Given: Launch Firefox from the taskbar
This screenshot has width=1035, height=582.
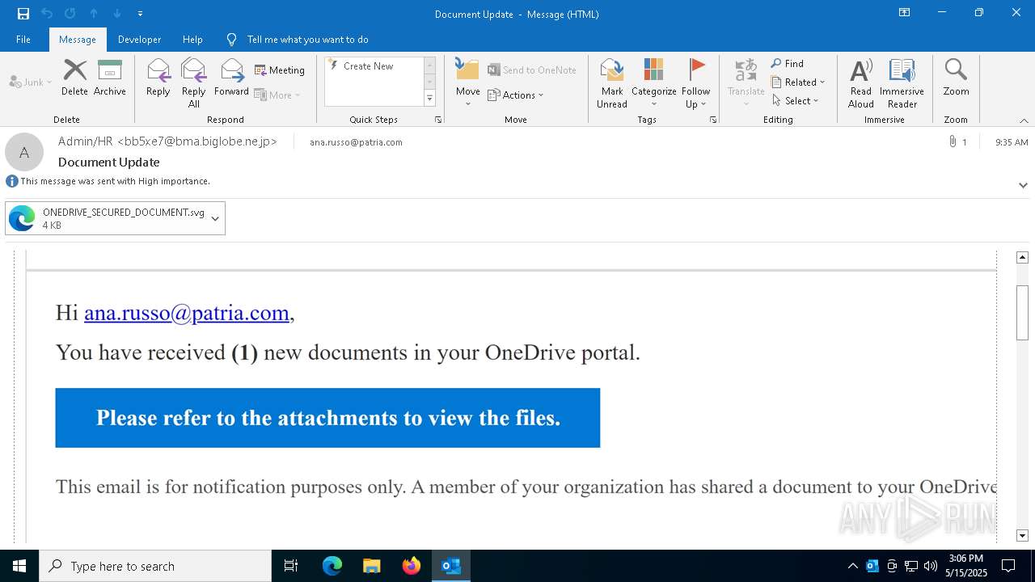Looking at the screenshot, I should coord(411,566).
